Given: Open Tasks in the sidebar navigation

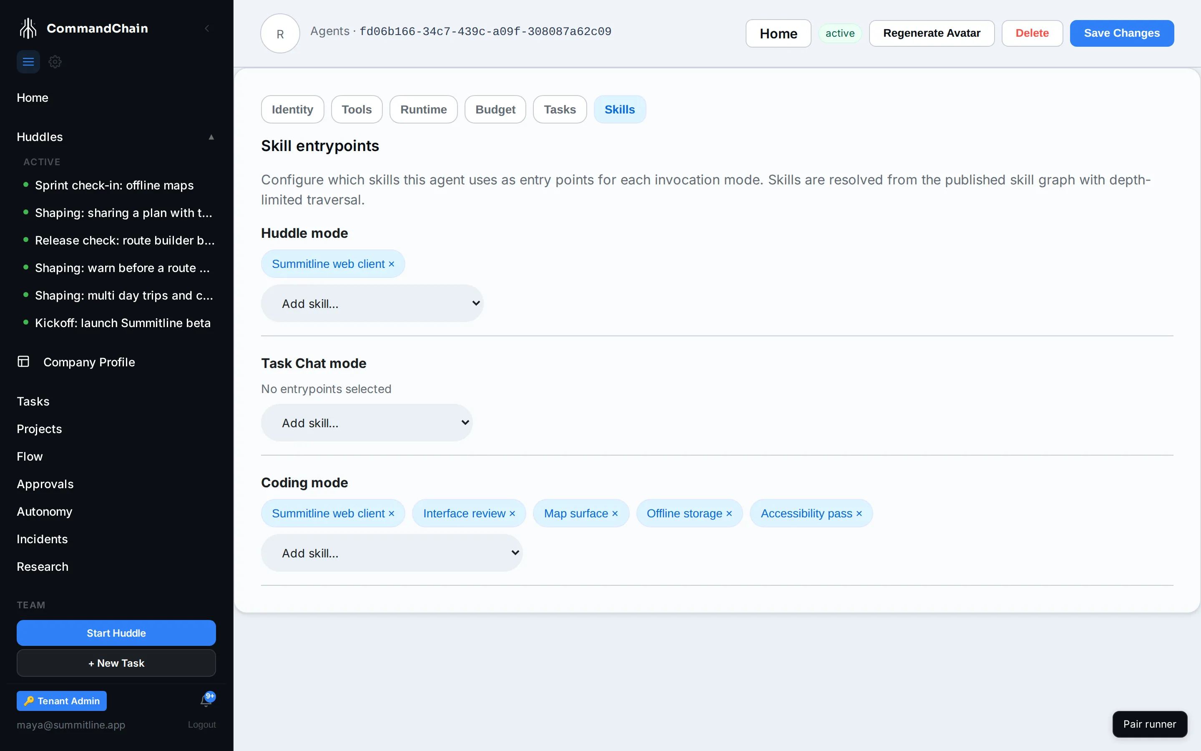Looking at the screenshot, I should pyautogui.click(x=33, y=401).
